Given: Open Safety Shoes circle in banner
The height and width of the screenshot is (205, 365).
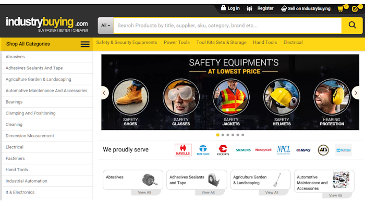Looking at the screenshot, I should coord(130,97).
